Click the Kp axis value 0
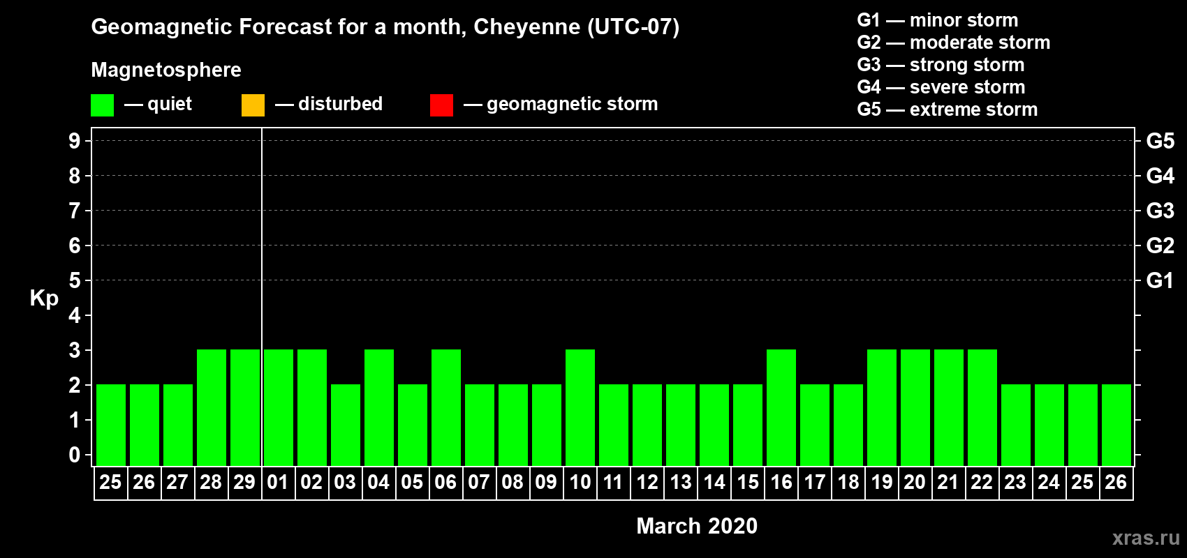1187x558 pixels. [x=75, y=455]
